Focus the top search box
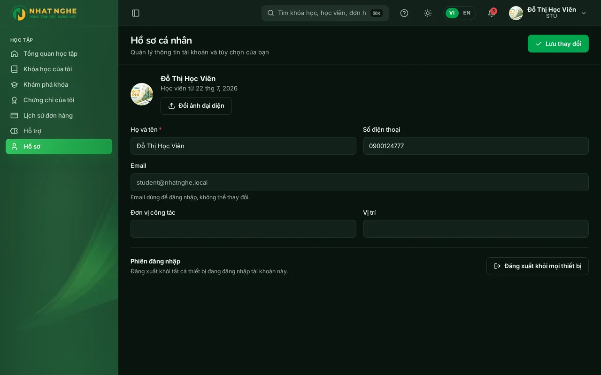The height and width of the screenshot is (375, 601). (325, 13)
